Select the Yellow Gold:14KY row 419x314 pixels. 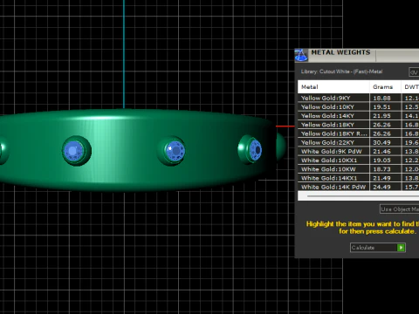pyautogui.click(x=358, y=116)
